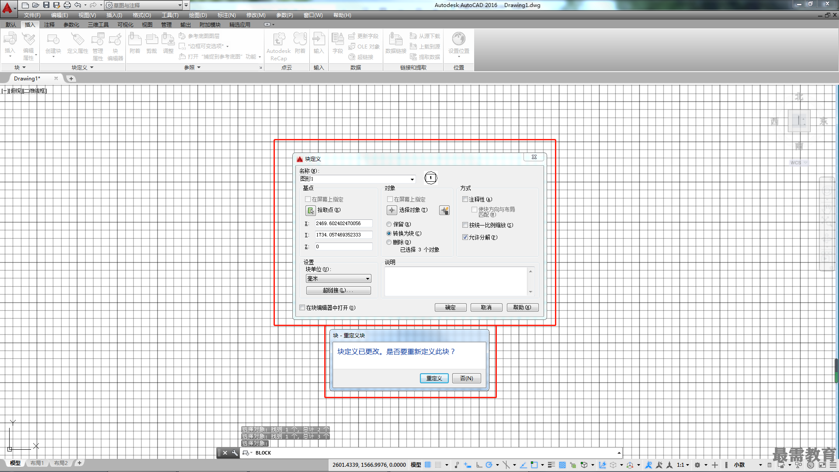839x472 pixels.
Task: Click the 帮助(H) button
Action: pos(523,308)
